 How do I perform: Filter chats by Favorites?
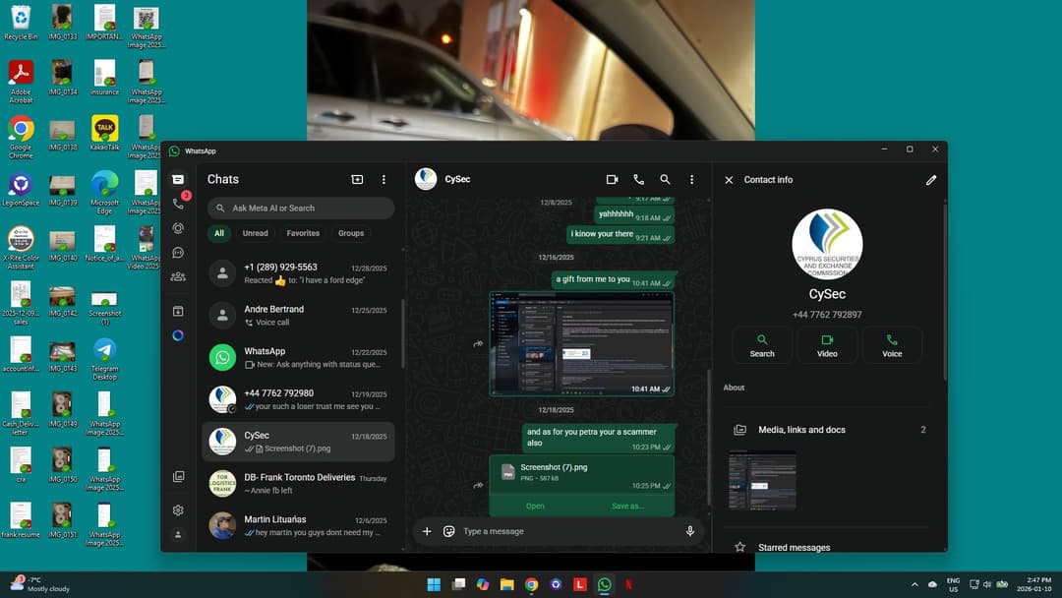point(303,233)
